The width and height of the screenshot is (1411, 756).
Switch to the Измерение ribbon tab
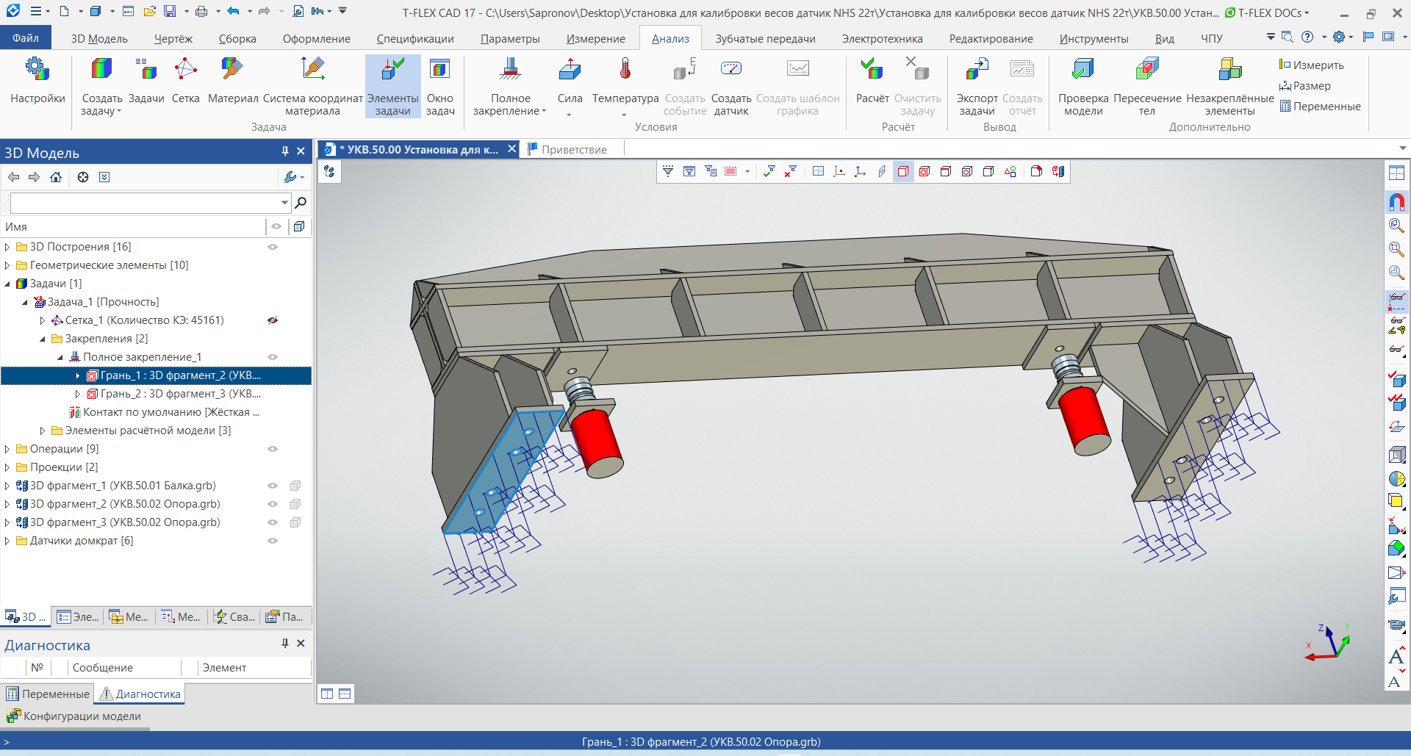click(x=595, y=39)
